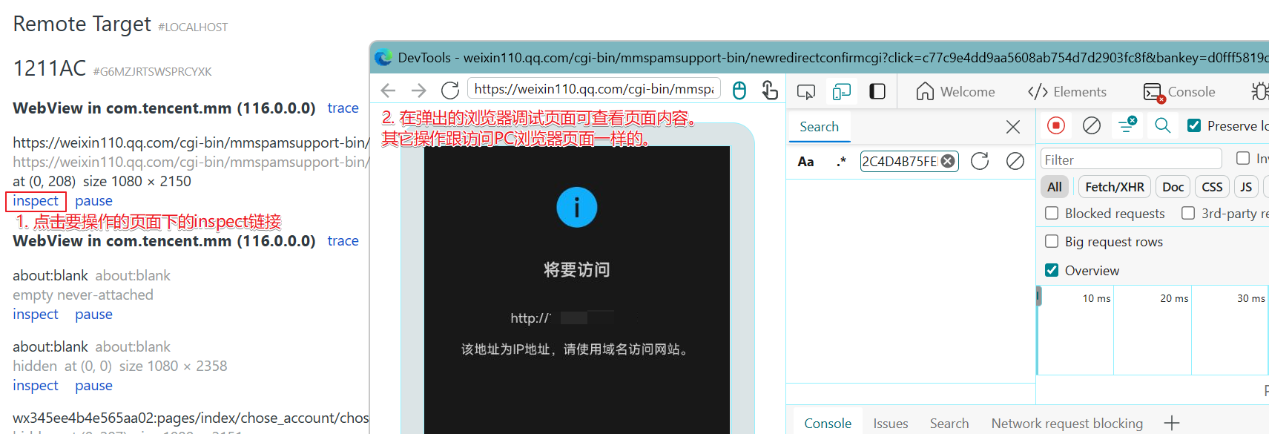Open the Issues drawer tab
1269x434 pixels.
[890, 423]
